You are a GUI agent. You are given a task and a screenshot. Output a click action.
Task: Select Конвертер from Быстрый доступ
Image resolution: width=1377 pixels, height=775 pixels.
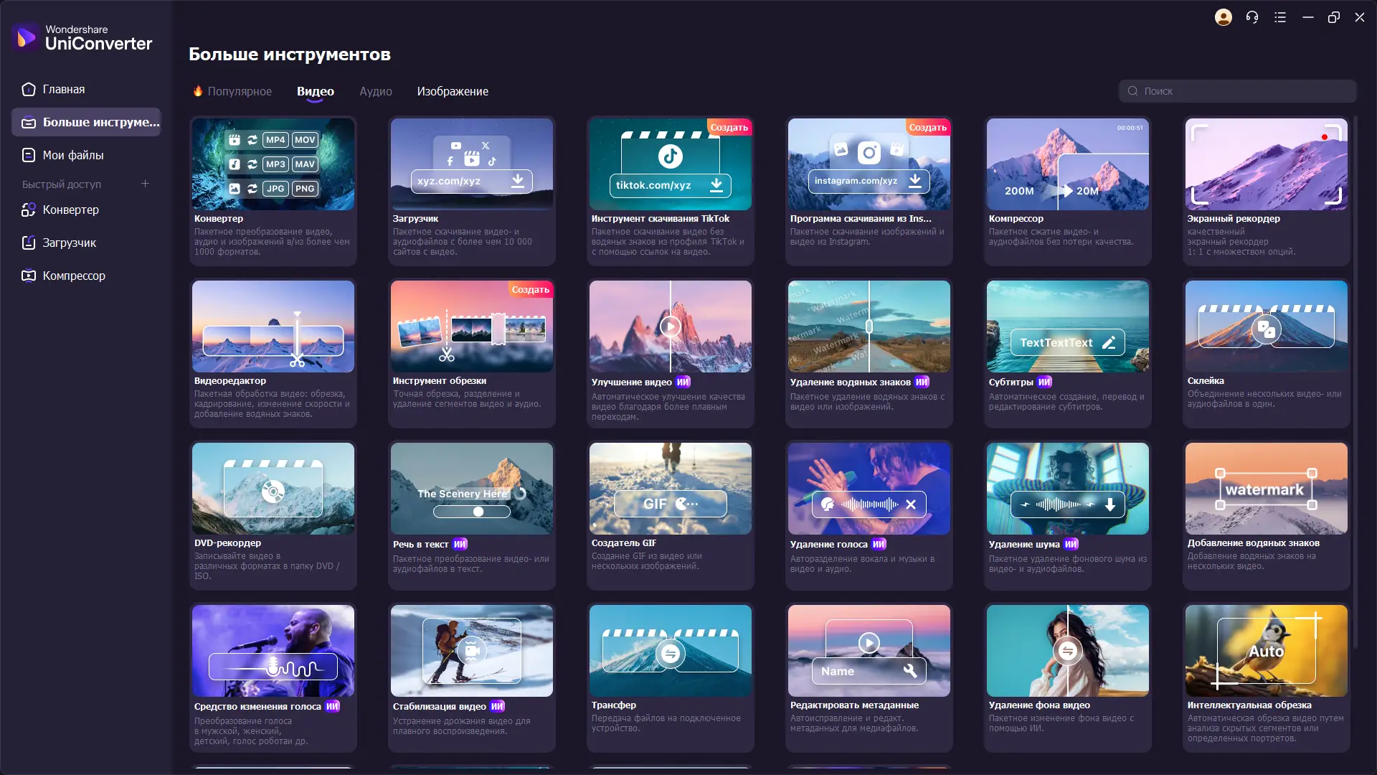pyautogui.click(x=70, y=210)
